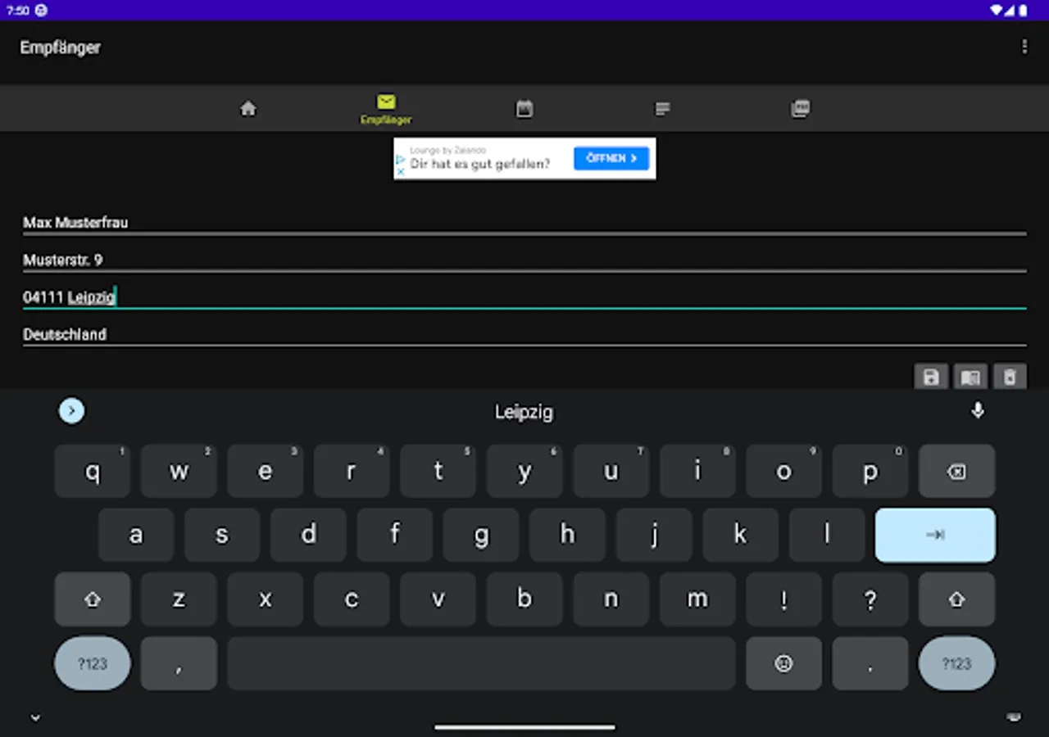The width and height of the screenshot is (1049, 737).
Task: Tap the m key
Action: click(x=697, y=599)
